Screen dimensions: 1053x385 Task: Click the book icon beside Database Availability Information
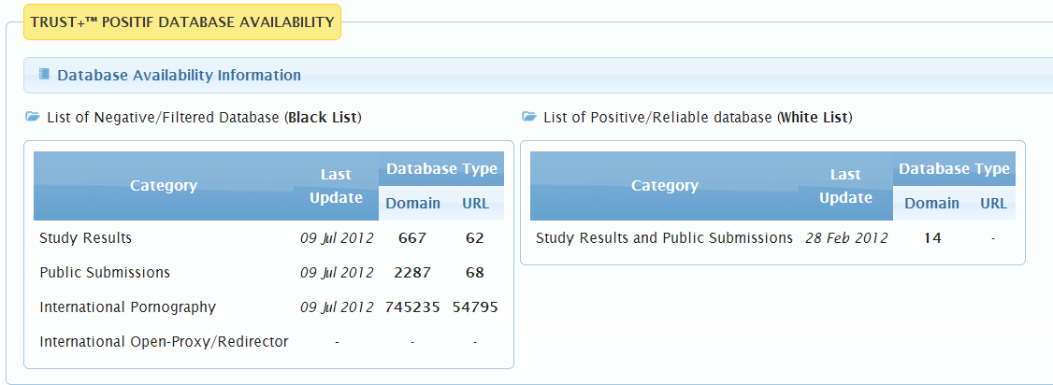[44, 74]
